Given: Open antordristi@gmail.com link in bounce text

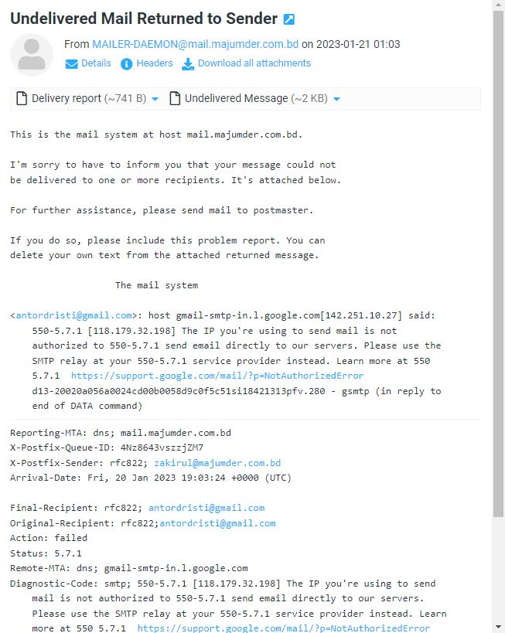Looking at the screenshot, I should [x=74, y=315].
